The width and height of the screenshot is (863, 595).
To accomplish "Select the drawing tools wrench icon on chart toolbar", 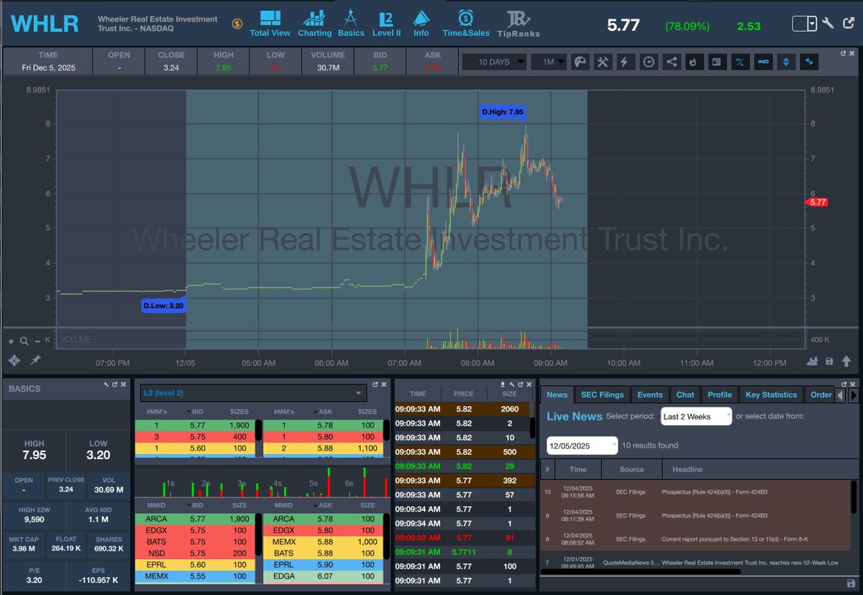I will (603, 62).
